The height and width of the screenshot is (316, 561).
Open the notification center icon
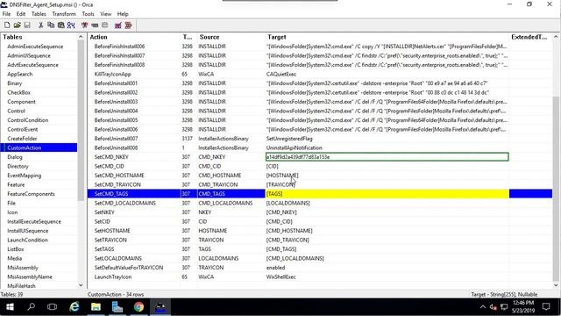tap(546, 306)
